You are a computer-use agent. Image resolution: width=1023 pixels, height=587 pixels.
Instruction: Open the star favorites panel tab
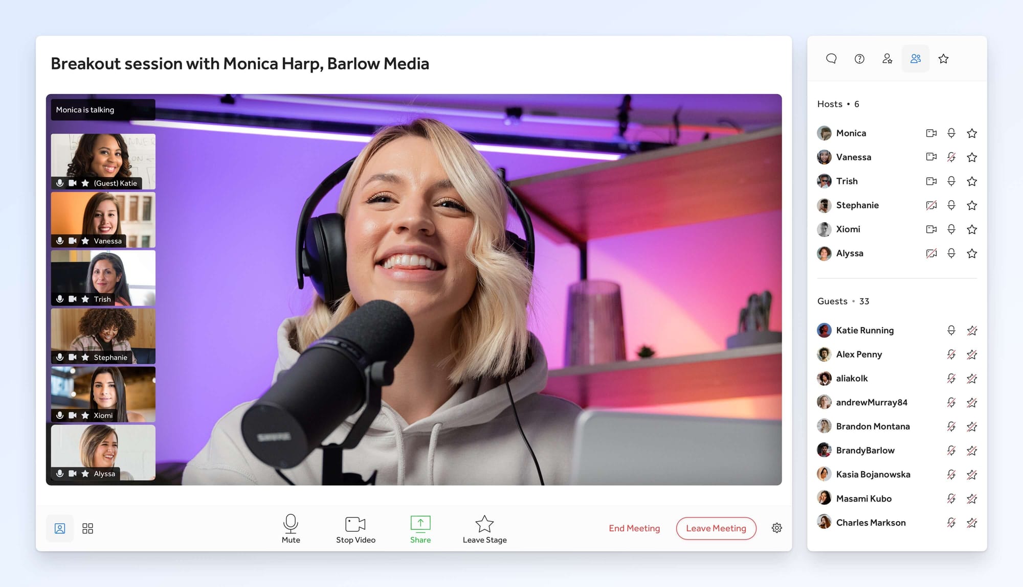pyautogui.click(x=944, y=59)
